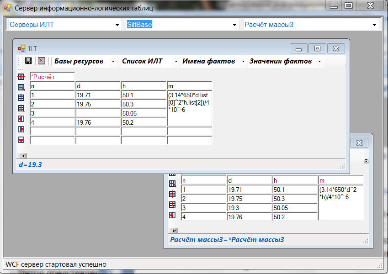
Task: Click table icon with red curved row line, back window
Action: 172,184
